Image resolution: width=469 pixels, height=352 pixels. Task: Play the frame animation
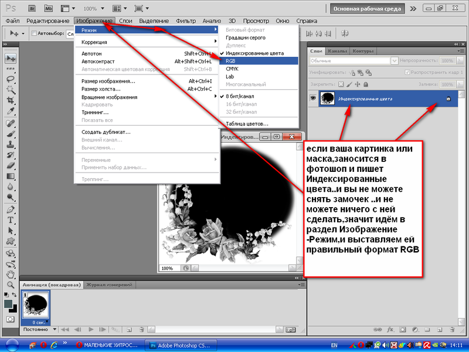[91, 330]
